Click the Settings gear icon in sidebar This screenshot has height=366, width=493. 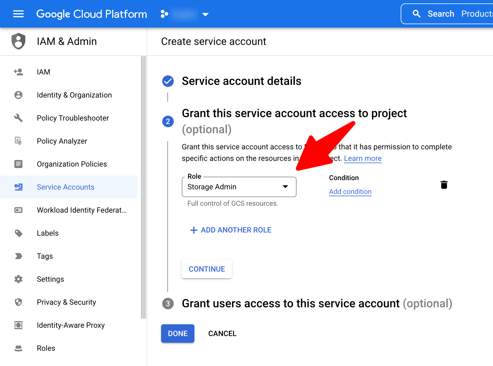[x=18, y=279]
